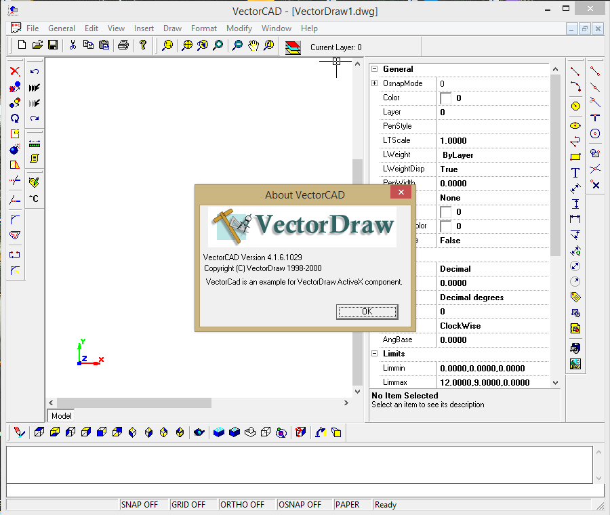
Task: Click the ^C cancel command icon
Action: point(34,199)
